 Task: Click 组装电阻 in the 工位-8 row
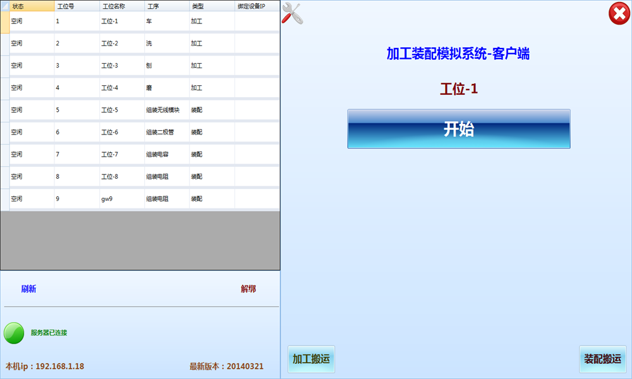[x=167, y=176]
